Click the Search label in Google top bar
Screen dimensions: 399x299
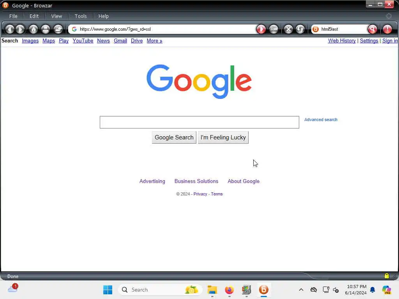(x=10, y=40)
